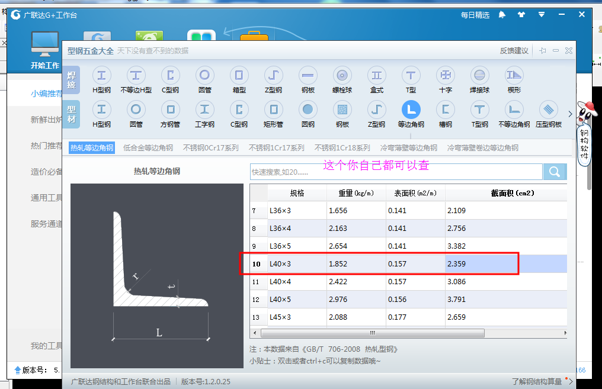
Task: Select the 等边角钢 profile icon
Action: (x=411, y=110)
